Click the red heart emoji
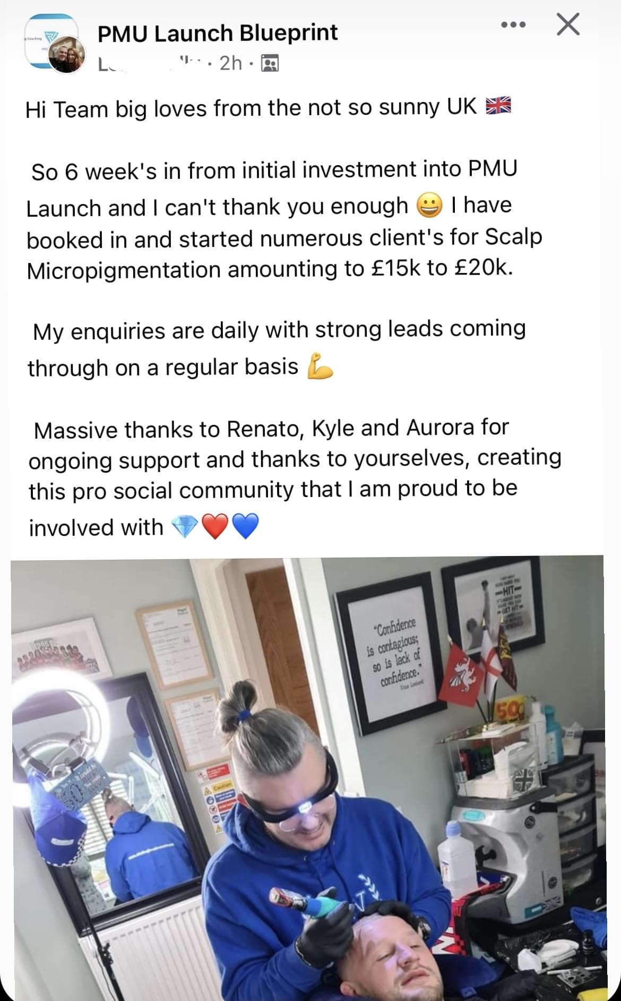This screenshot has width=621, height=1001. pyautogui.click(x=215, y=526)
